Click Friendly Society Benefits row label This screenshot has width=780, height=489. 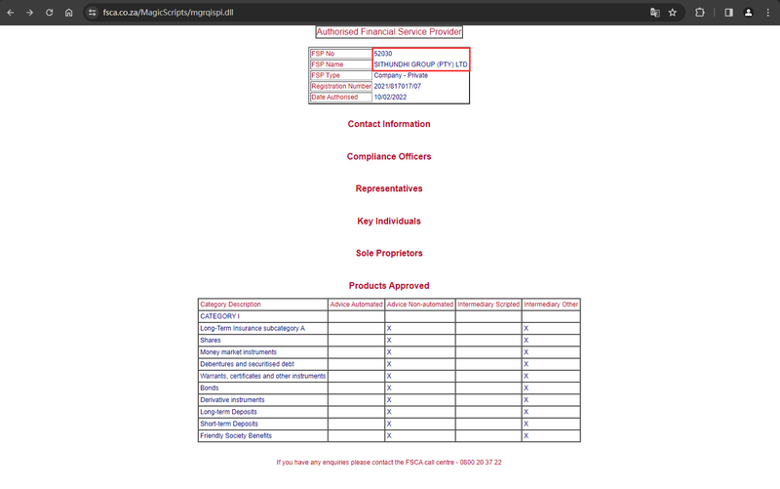(236, 435)
